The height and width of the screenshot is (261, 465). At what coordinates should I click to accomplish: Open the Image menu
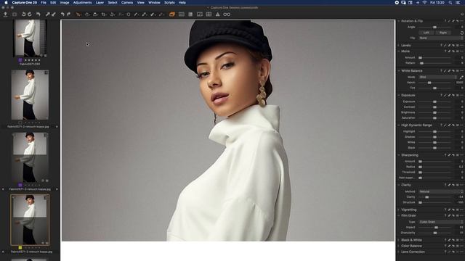coord(65,2)
